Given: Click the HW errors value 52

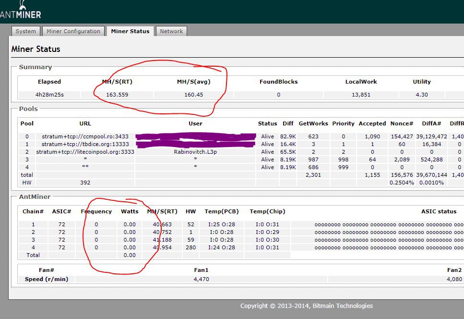Looking at the screenshot, I should tap(191, 224).
